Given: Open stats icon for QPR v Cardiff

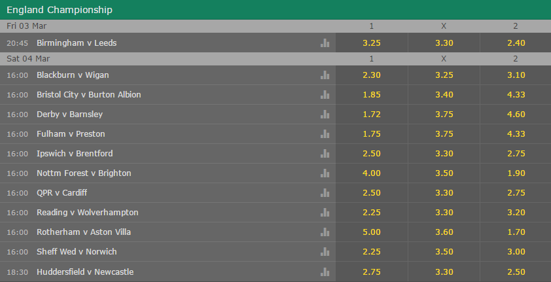Looking at the screenshot, I should [x=325, y=193].
